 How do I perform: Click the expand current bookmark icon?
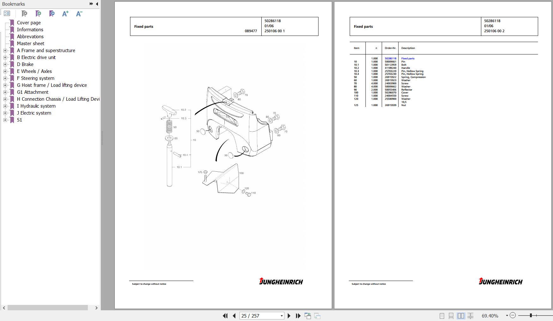click(52, 14)
